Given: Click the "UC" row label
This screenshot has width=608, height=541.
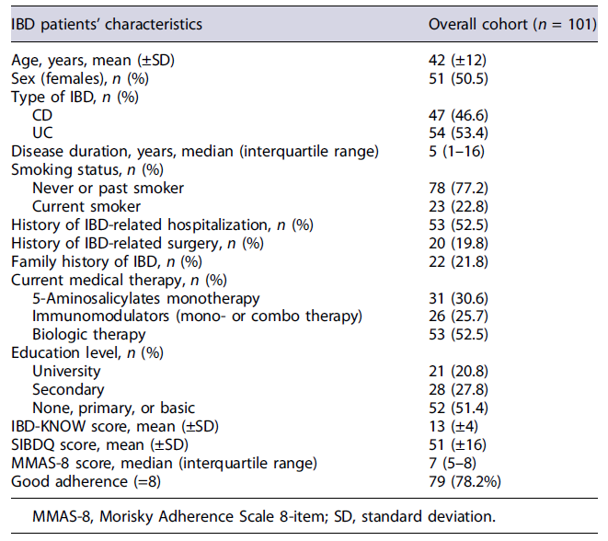Looking at the screenshot, I should (42, 132).
